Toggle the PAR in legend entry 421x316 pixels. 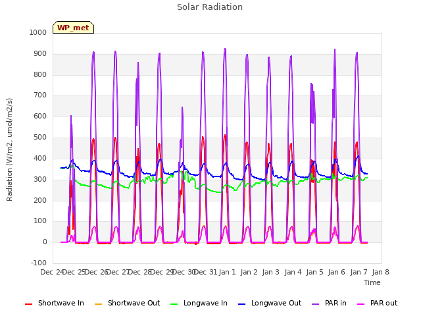click(329, 303)
